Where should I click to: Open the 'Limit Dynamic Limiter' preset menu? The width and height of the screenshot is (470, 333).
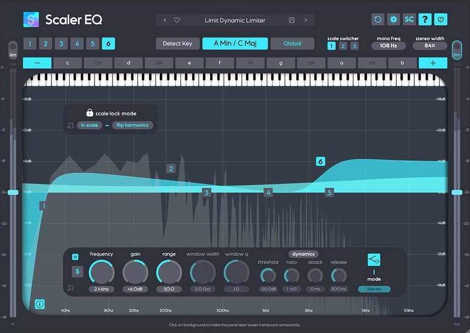234,20
